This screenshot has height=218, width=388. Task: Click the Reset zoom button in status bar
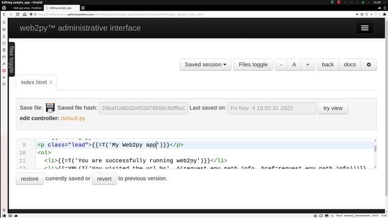click(339, 216)
